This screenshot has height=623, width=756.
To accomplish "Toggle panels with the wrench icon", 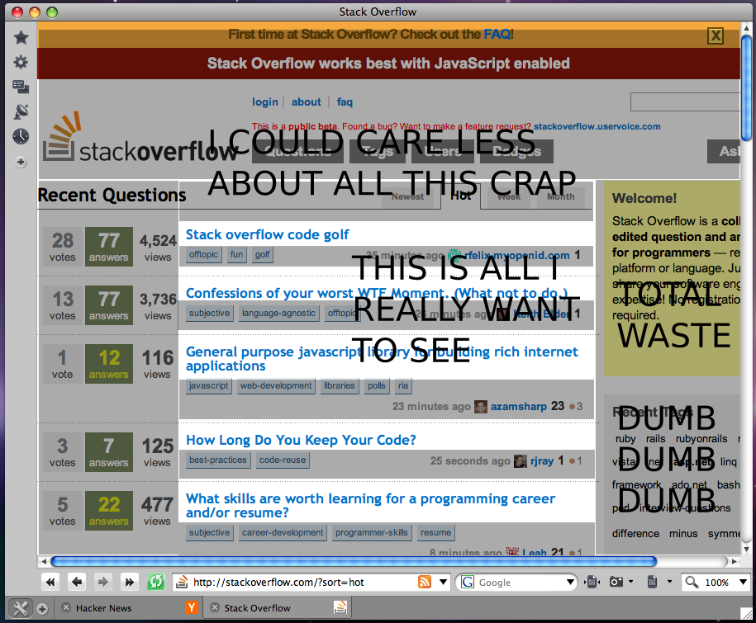I will (21, 608).
